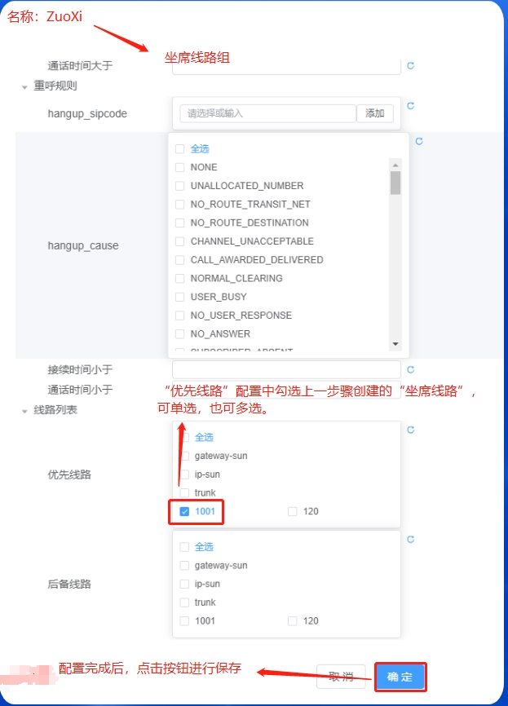508x706 pixels.
Task: Click scroll-down arrow in hangup_cause list
Action: point(395,344)
